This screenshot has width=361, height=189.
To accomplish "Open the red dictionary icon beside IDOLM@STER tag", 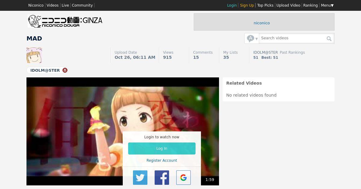I will click(x=65, y=70).
